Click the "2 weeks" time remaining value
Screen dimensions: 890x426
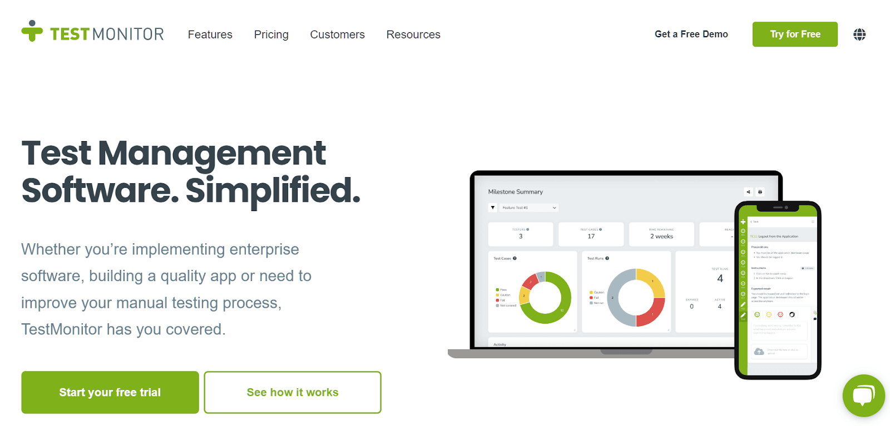click(661, 237)
